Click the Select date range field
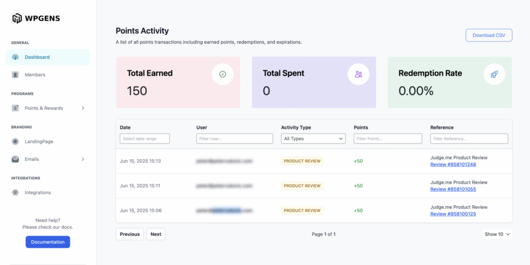 coord(145,138)
